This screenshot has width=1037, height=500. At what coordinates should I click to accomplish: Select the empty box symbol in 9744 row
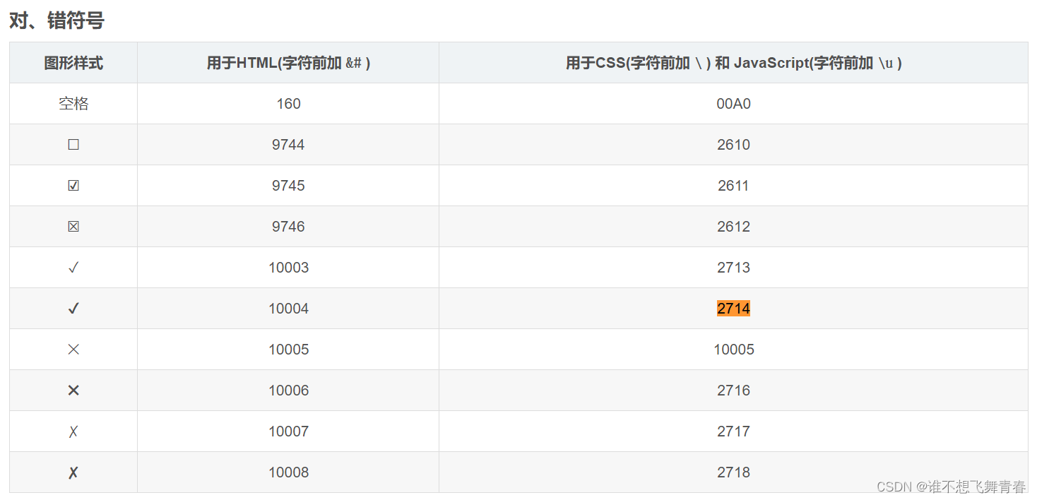pyautogui.click(x=73, y=145)
